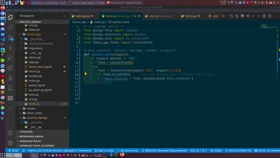Click the forms_app breadcrumb
Screen dimensions: 280x158
point(79,22)
